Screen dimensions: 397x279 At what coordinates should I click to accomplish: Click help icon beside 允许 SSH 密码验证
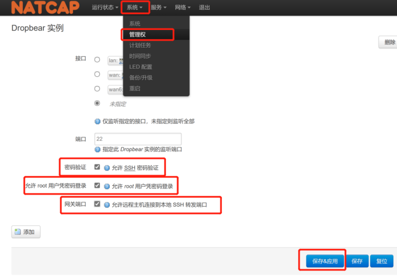pyautogui.click(x=107, y=168)
